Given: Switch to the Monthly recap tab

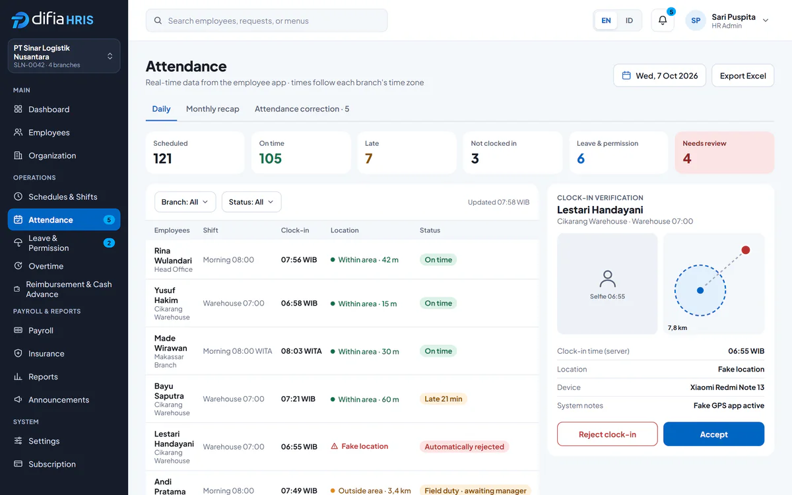Looking at the screenshot, I should pyautogui.click(x=213, y=109).
